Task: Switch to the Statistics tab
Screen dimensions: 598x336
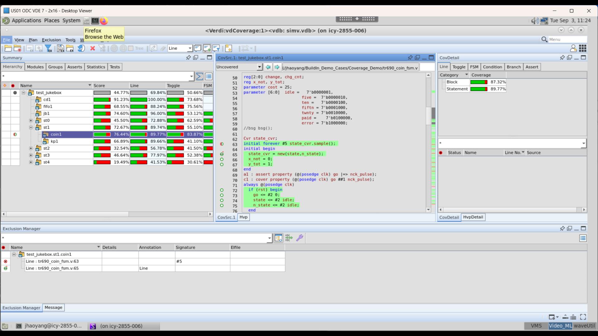Action: (96, 67)
